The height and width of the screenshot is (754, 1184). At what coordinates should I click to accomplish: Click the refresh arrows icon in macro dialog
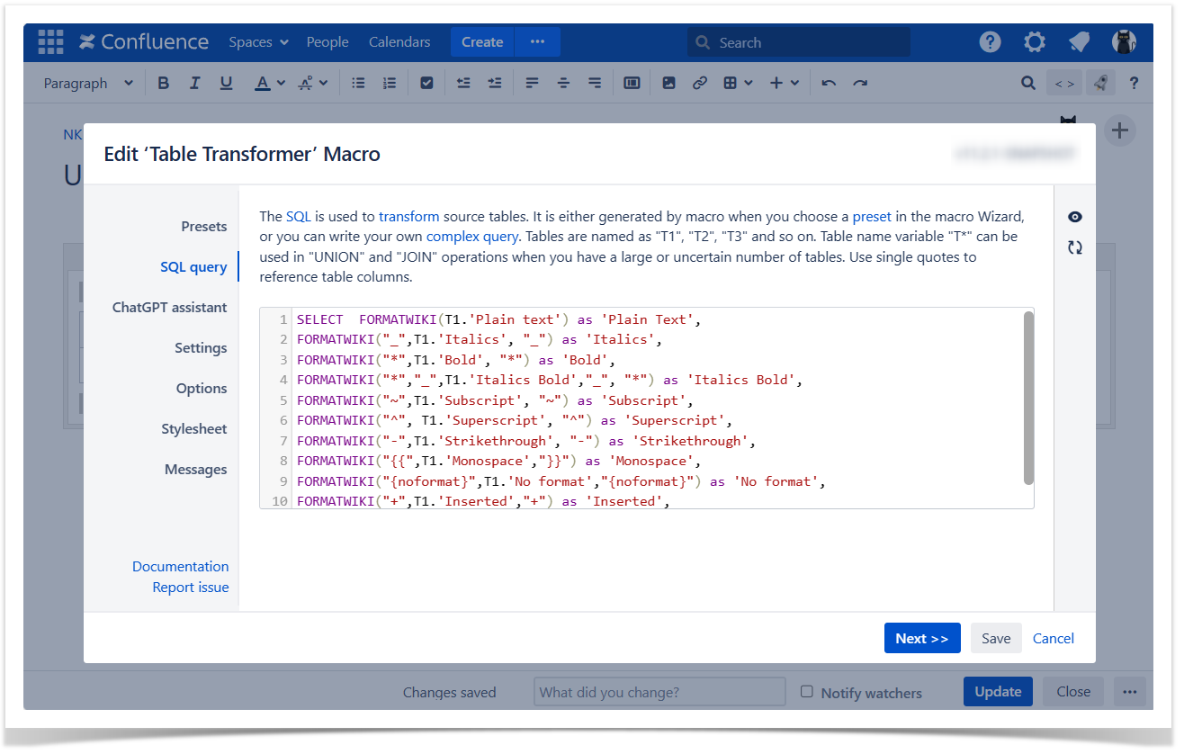(x=1074, y=247)
